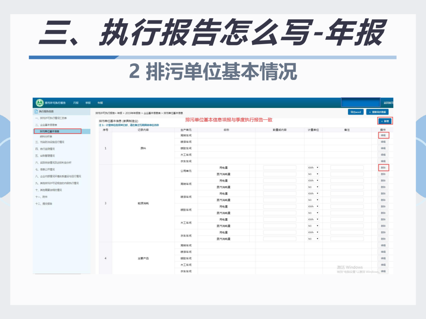Screen dimensions: 426x319
Task: Open the KWh unit dropdown for 公用单元 用电量
Action: point(313,168)
